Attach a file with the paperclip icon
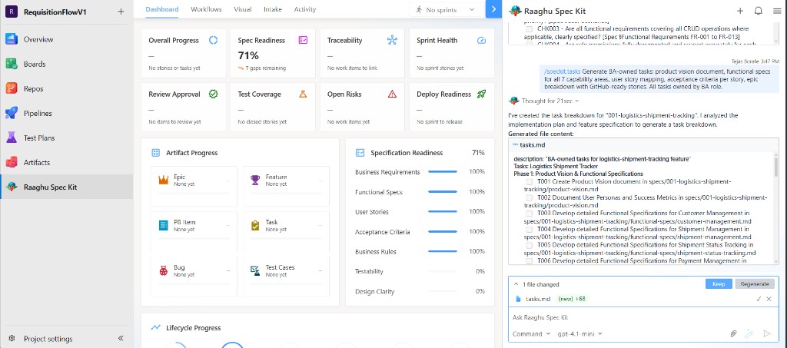Viewport: 787px width, 348px height. tap(733, 333)
